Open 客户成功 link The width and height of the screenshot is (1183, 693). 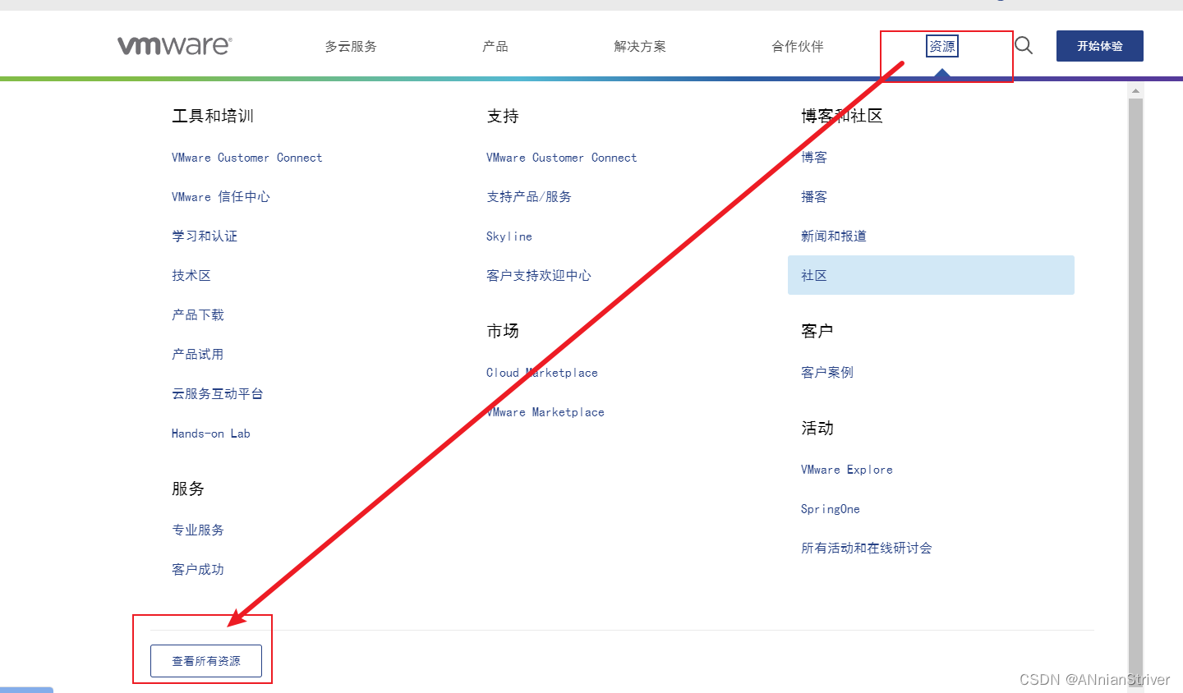pos(198,570)
